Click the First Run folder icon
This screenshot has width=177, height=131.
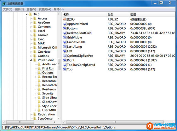(x=39, y=68)
